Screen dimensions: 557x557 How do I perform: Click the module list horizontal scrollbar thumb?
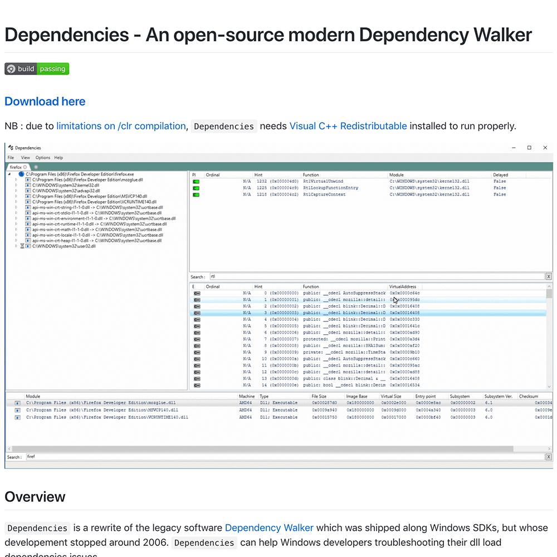pyautogui.click(x=262, y=448)
